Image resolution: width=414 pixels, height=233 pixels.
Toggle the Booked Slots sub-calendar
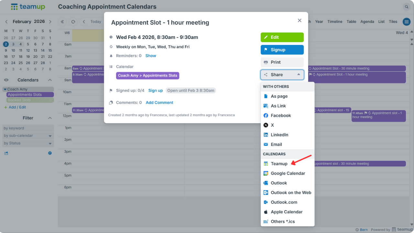30,100
